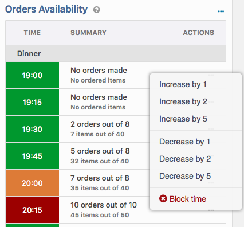Viewport: 244px width, 227px height.
Task: Click the help question mark icon
Action: click(97, 10)
